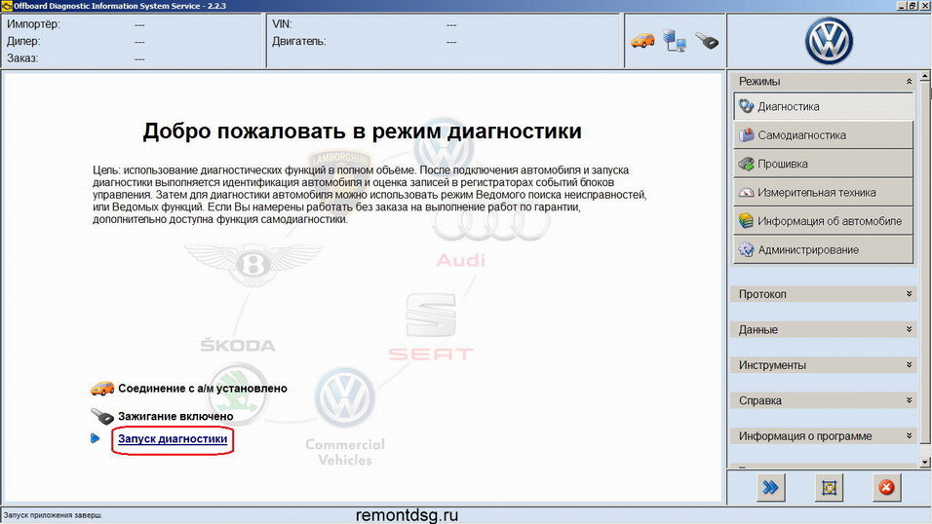
Task: Open Измерительная техника mode
Action: 823,193
